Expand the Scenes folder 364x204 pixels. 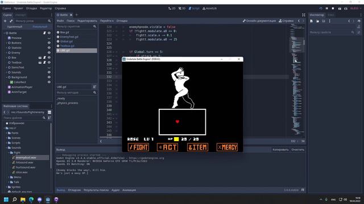coord(6,138)
